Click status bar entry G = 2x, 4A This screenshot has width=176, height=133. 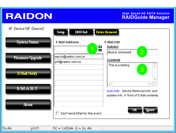pos(88,128)
